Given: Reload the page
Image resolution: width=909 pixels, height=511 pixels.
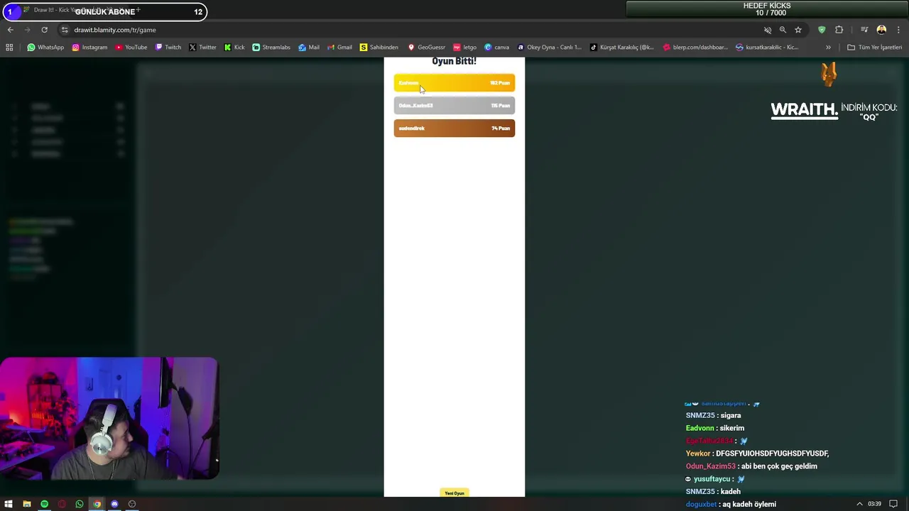Looking at the screenshot, I should (44, 30).
